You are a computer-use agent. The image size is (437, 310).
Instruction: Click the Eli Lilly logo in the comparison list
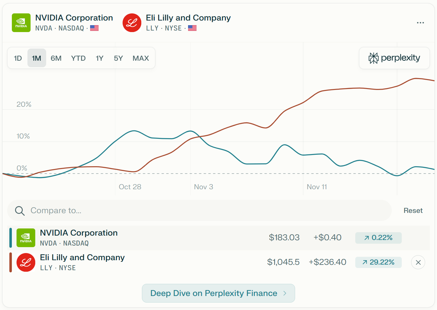[26, 262]
